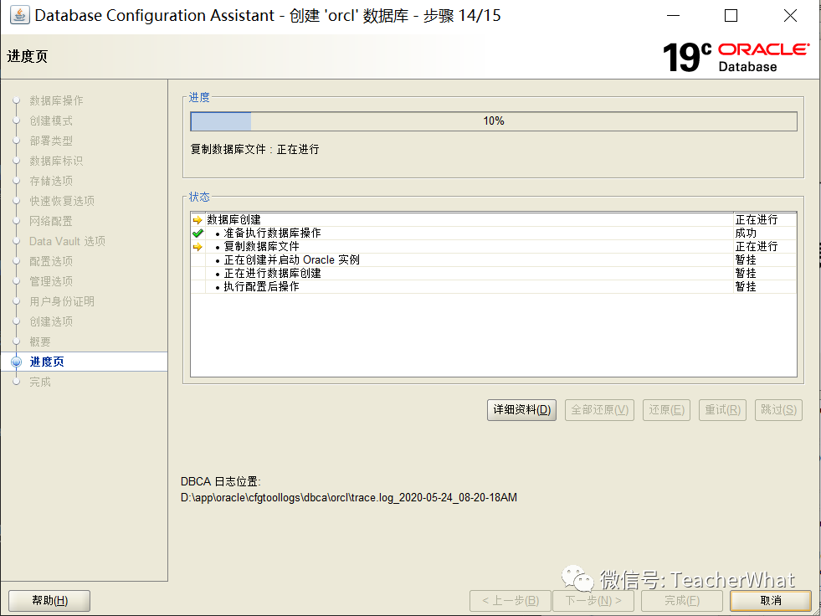The image size is (821, 616).
Task: Click the 全部还原(V) button
Action: (x=599, y=409)
